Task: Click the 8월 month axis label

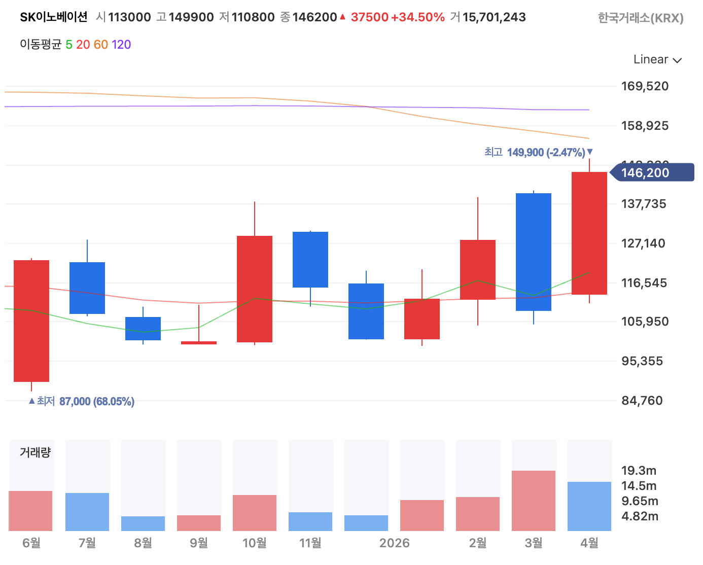Action: click(x=143, y=543)
